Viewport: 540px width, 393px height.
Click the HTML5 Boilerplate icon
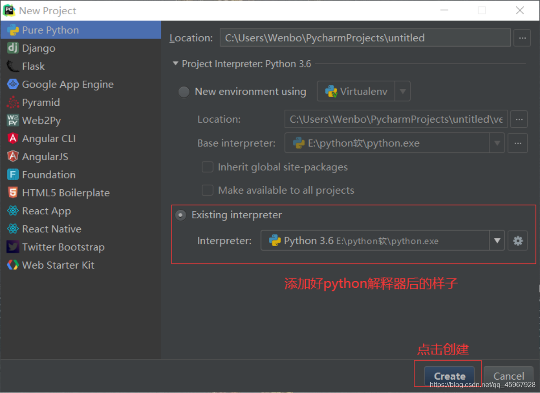(x=13, y=193)
